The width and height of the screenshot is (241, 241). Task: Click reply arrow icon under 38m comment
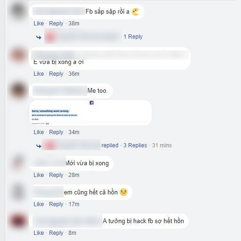(x=39, y=38)
